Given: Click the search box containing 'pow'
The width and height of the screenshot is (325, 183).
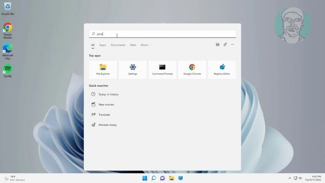Looking at the screenshot, I should (x=162, y=34).
